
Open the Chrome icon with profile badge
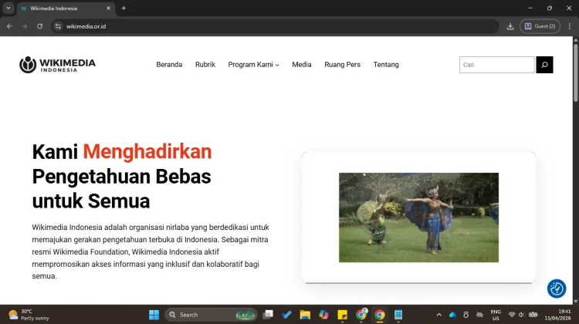pos(361,315)
